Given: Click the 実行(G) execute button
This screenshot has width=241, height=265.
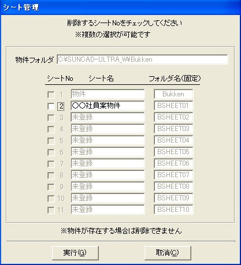Looking at the screenshot, I should click(x=75, y=253).
